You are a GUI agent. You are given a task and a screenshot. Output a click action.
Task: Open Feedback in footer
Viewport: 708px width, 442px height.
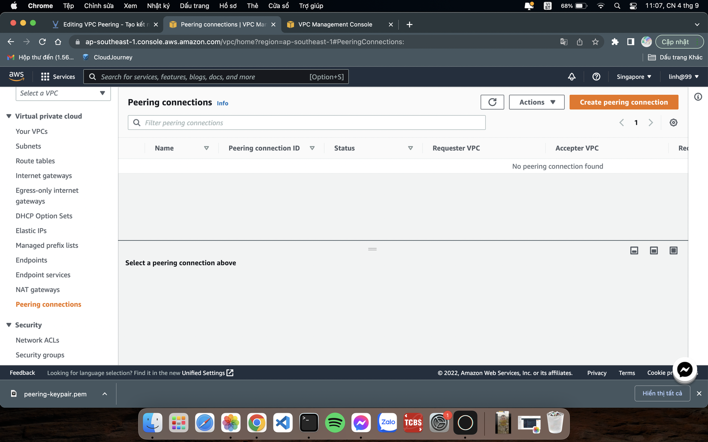[22, 373]
